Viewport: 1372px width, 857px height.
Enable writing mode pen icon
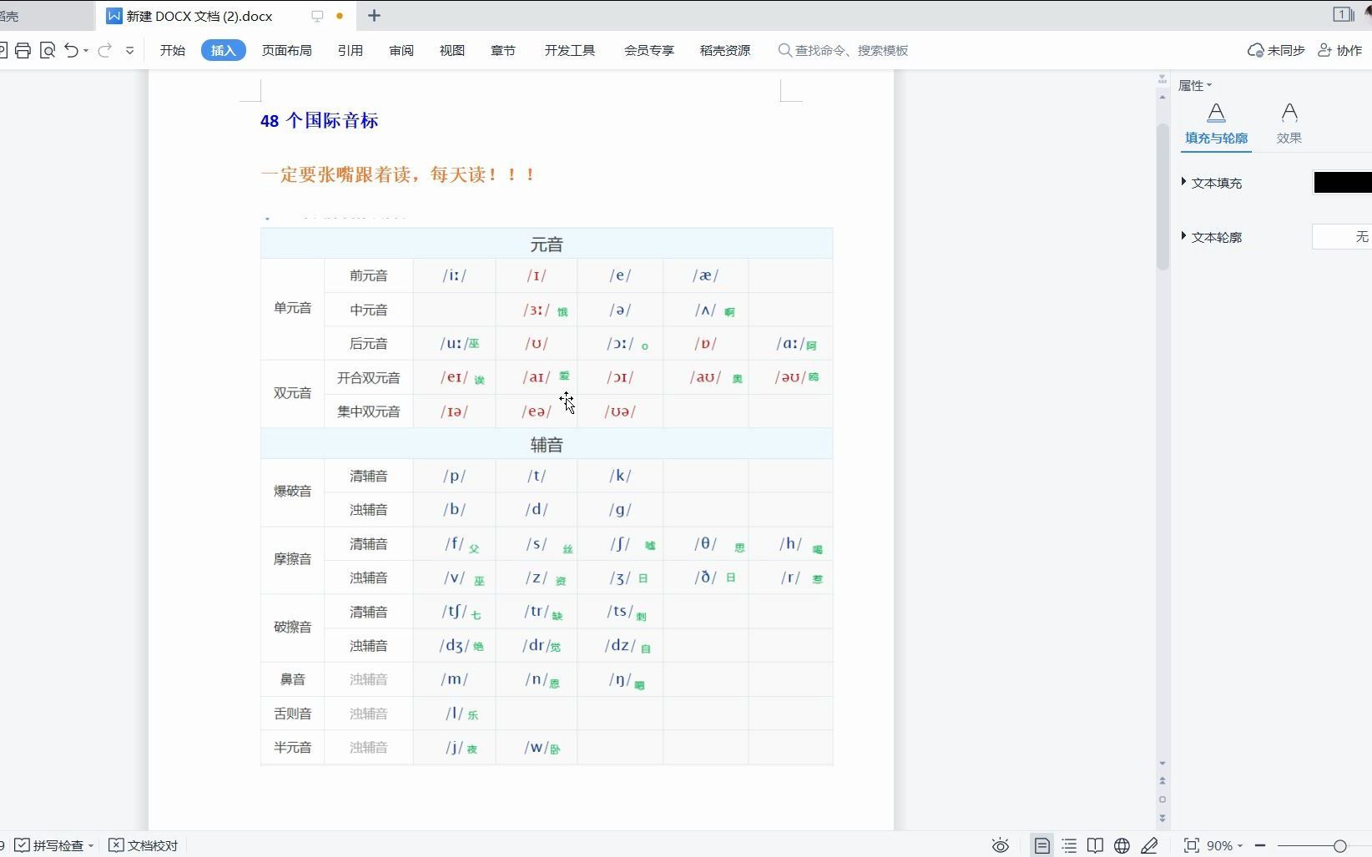pos(1149,845)
